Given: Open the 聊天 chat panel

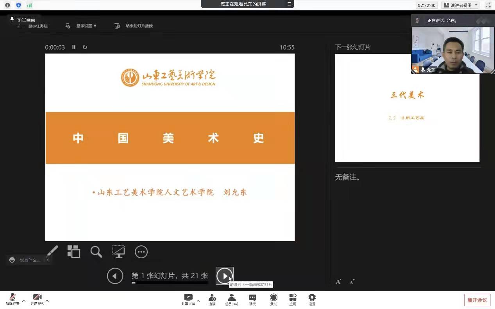Looking at the screenshot, I should click(252, 300).
